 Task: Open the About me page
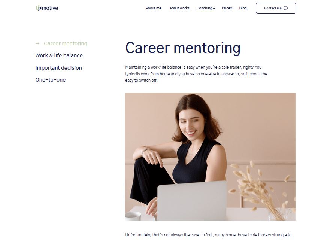coord(153,8)
